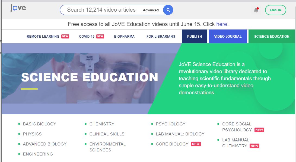This screenshot has height=162, width=296.
Task: Open the For Librarians page
Action: (x=161, y=37)
